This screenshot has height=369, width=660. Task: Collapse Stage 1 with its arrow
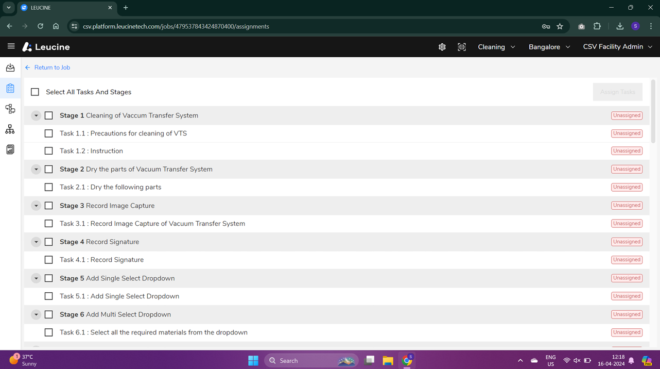pyautogui.click(x=36, y=115)
